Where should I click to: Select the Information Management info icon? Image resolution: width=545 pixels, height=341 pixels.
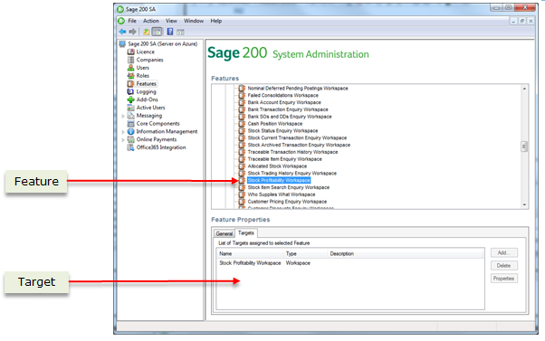[130, 132]
